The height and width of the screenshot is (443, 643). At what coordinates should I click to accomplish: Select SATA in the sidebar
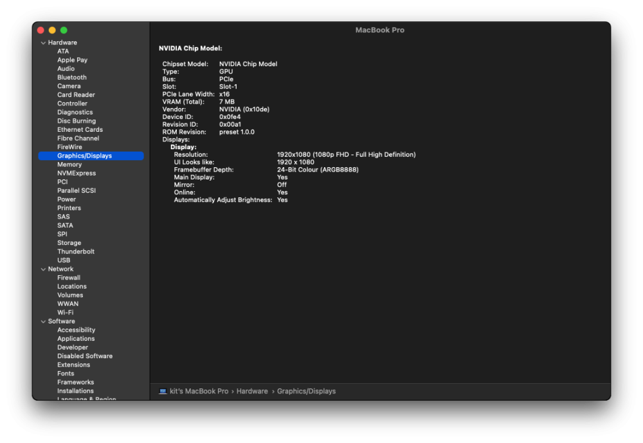pyautogui.click(x=65, y=226)
